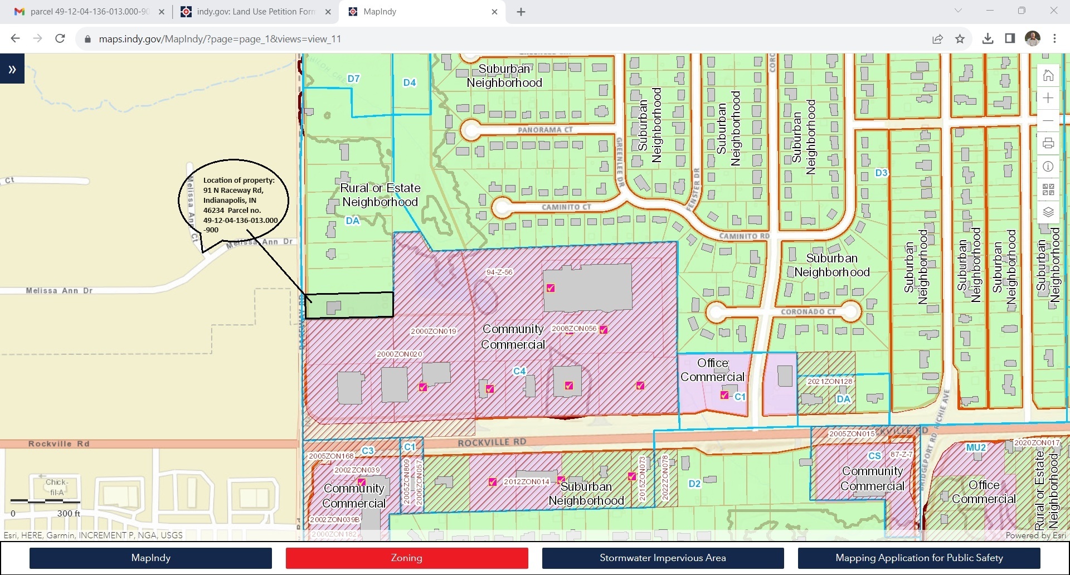Zoom in with the plus map button
1070x575 pixels.
pyautogui.click(x=1048, y=98)
